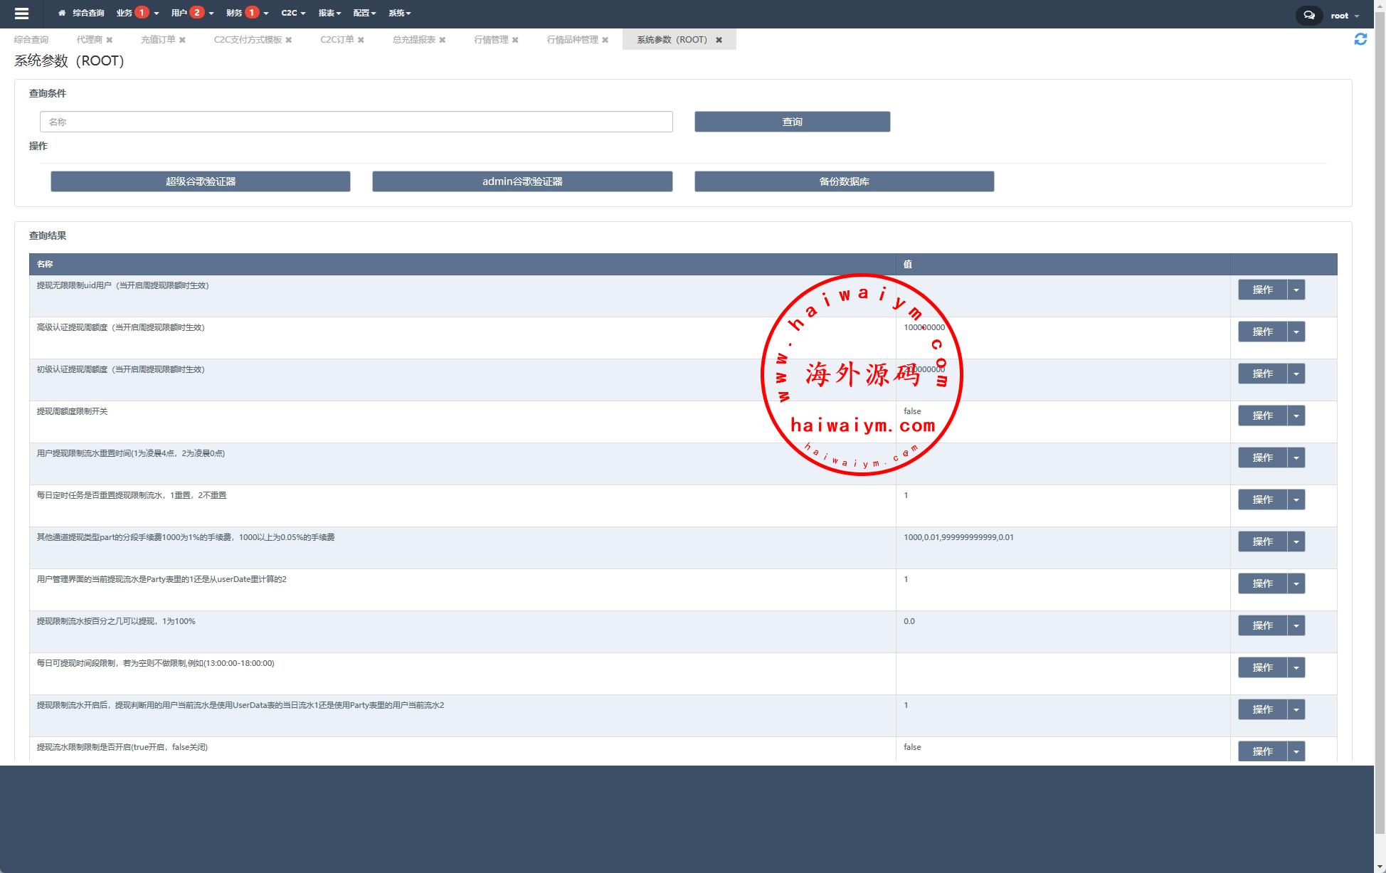
Task: Focus the 名称 search input field
Action: click(x=356, y=122)
